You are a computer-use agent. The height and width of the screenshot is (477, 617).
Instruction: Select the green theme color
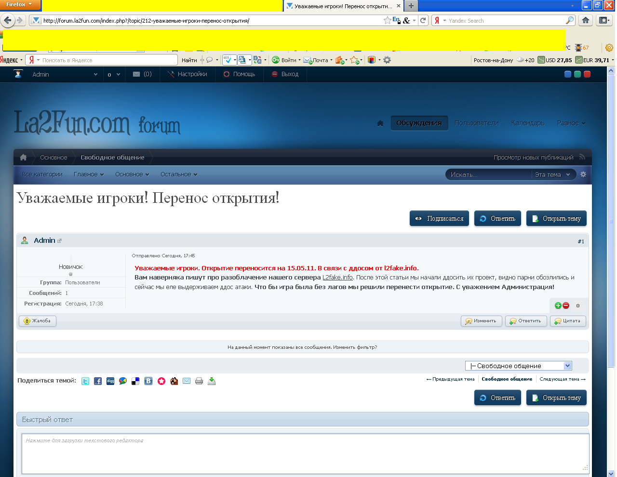tap(577, 74)
